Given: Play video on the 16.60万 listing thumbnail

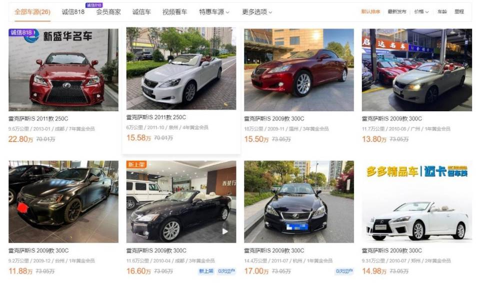Looking at the screenshot, I should point(225,232).
